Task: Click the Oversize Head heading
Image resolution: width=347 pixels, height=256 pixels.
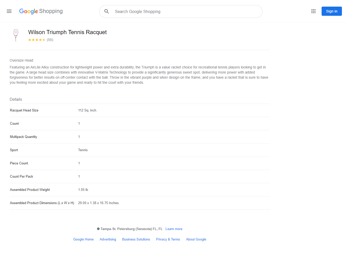Action: click(x=21, y=60)
